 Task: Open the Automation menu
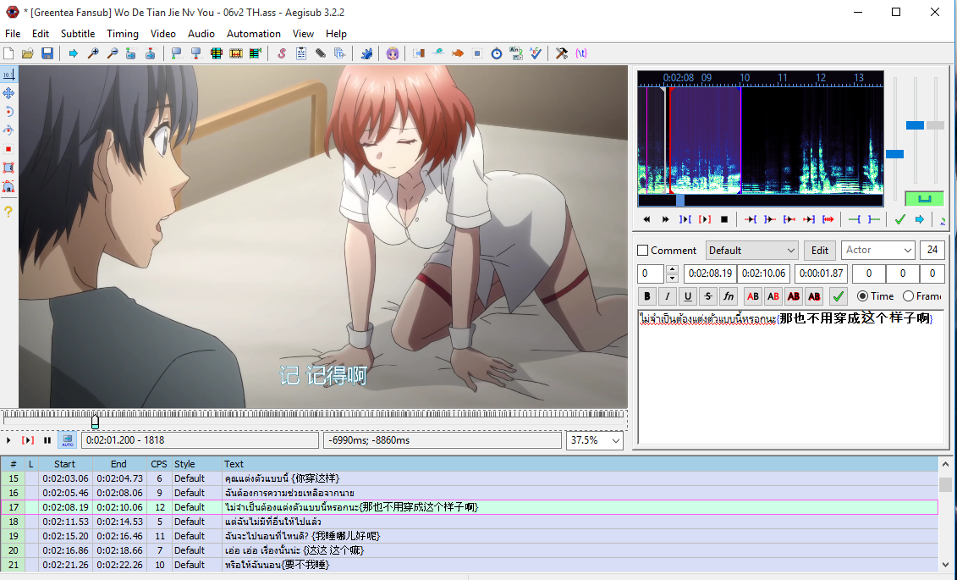(253, 34)
